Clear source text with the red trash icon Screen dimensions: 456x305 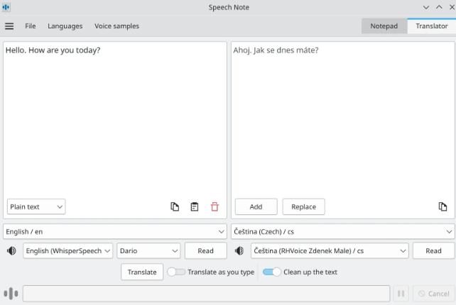coord(215,206)
